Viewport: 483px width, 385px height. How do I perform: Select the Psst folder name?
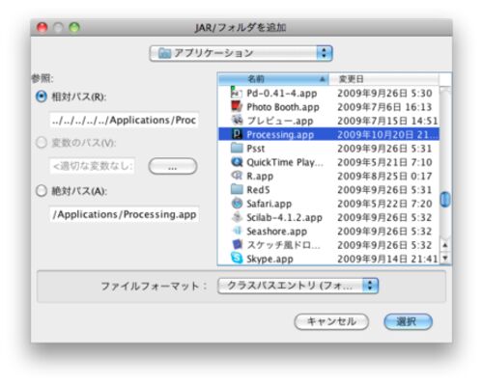pyautogui.click(x=255, y=149)
